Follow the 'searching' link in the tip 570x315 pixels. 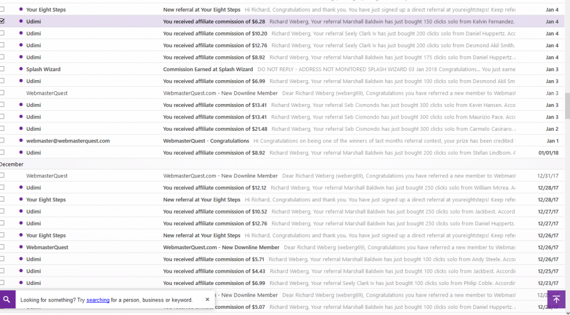coord(98,300)
